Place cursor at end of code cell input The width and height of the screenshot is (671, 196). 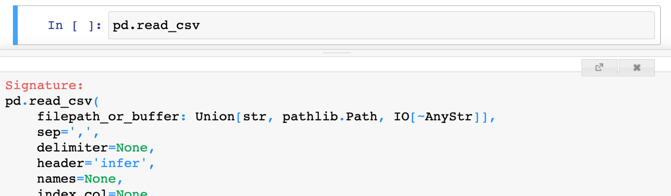point(403,25)
